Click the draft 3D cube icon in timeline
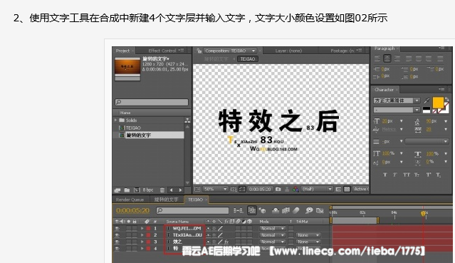455x263 pixels. [263, 210]
